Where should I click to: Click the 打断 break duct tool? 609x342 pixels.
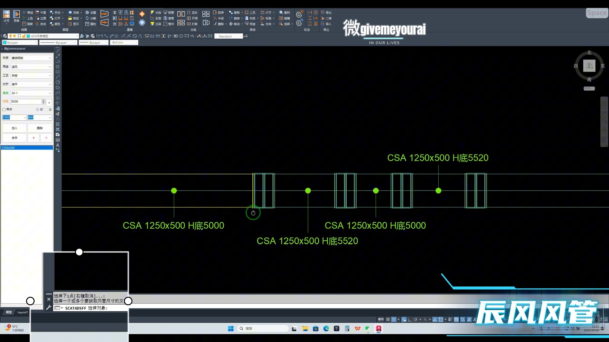192,24
